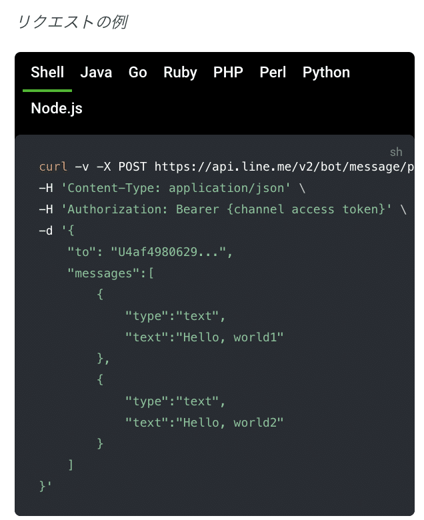Open the Node.js tab
Image resolution: width=424 pixels, height=520 pixels.
tap(57, 108)
